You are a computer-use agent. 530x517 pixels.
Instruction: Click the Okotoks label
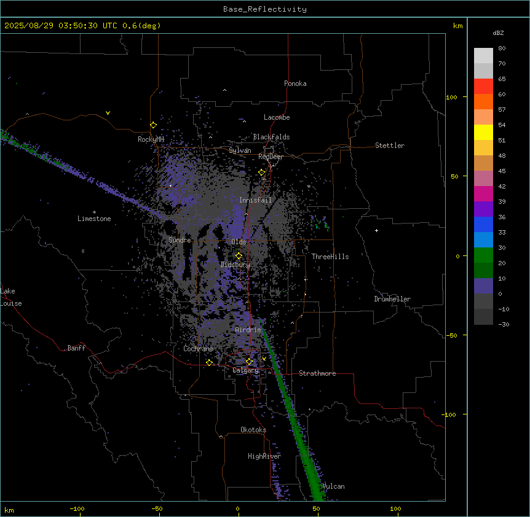tap(253, 430)
